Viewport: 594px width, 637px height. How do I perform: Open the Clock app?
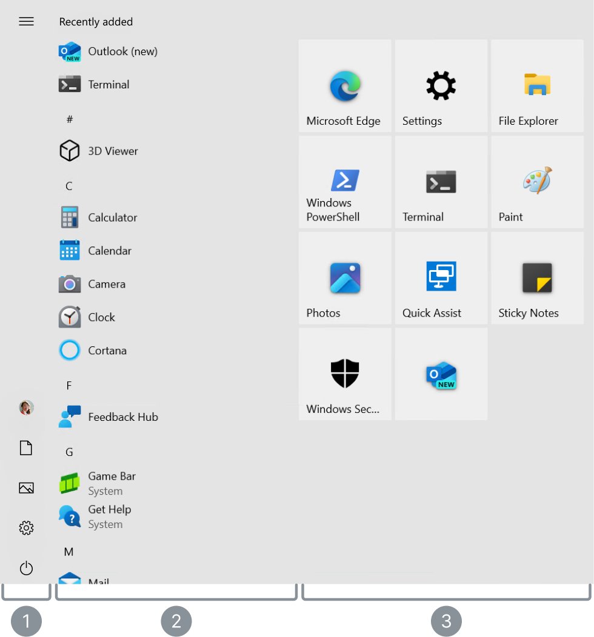(87, 317)
